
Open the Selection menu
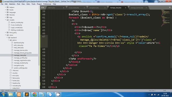12,4
